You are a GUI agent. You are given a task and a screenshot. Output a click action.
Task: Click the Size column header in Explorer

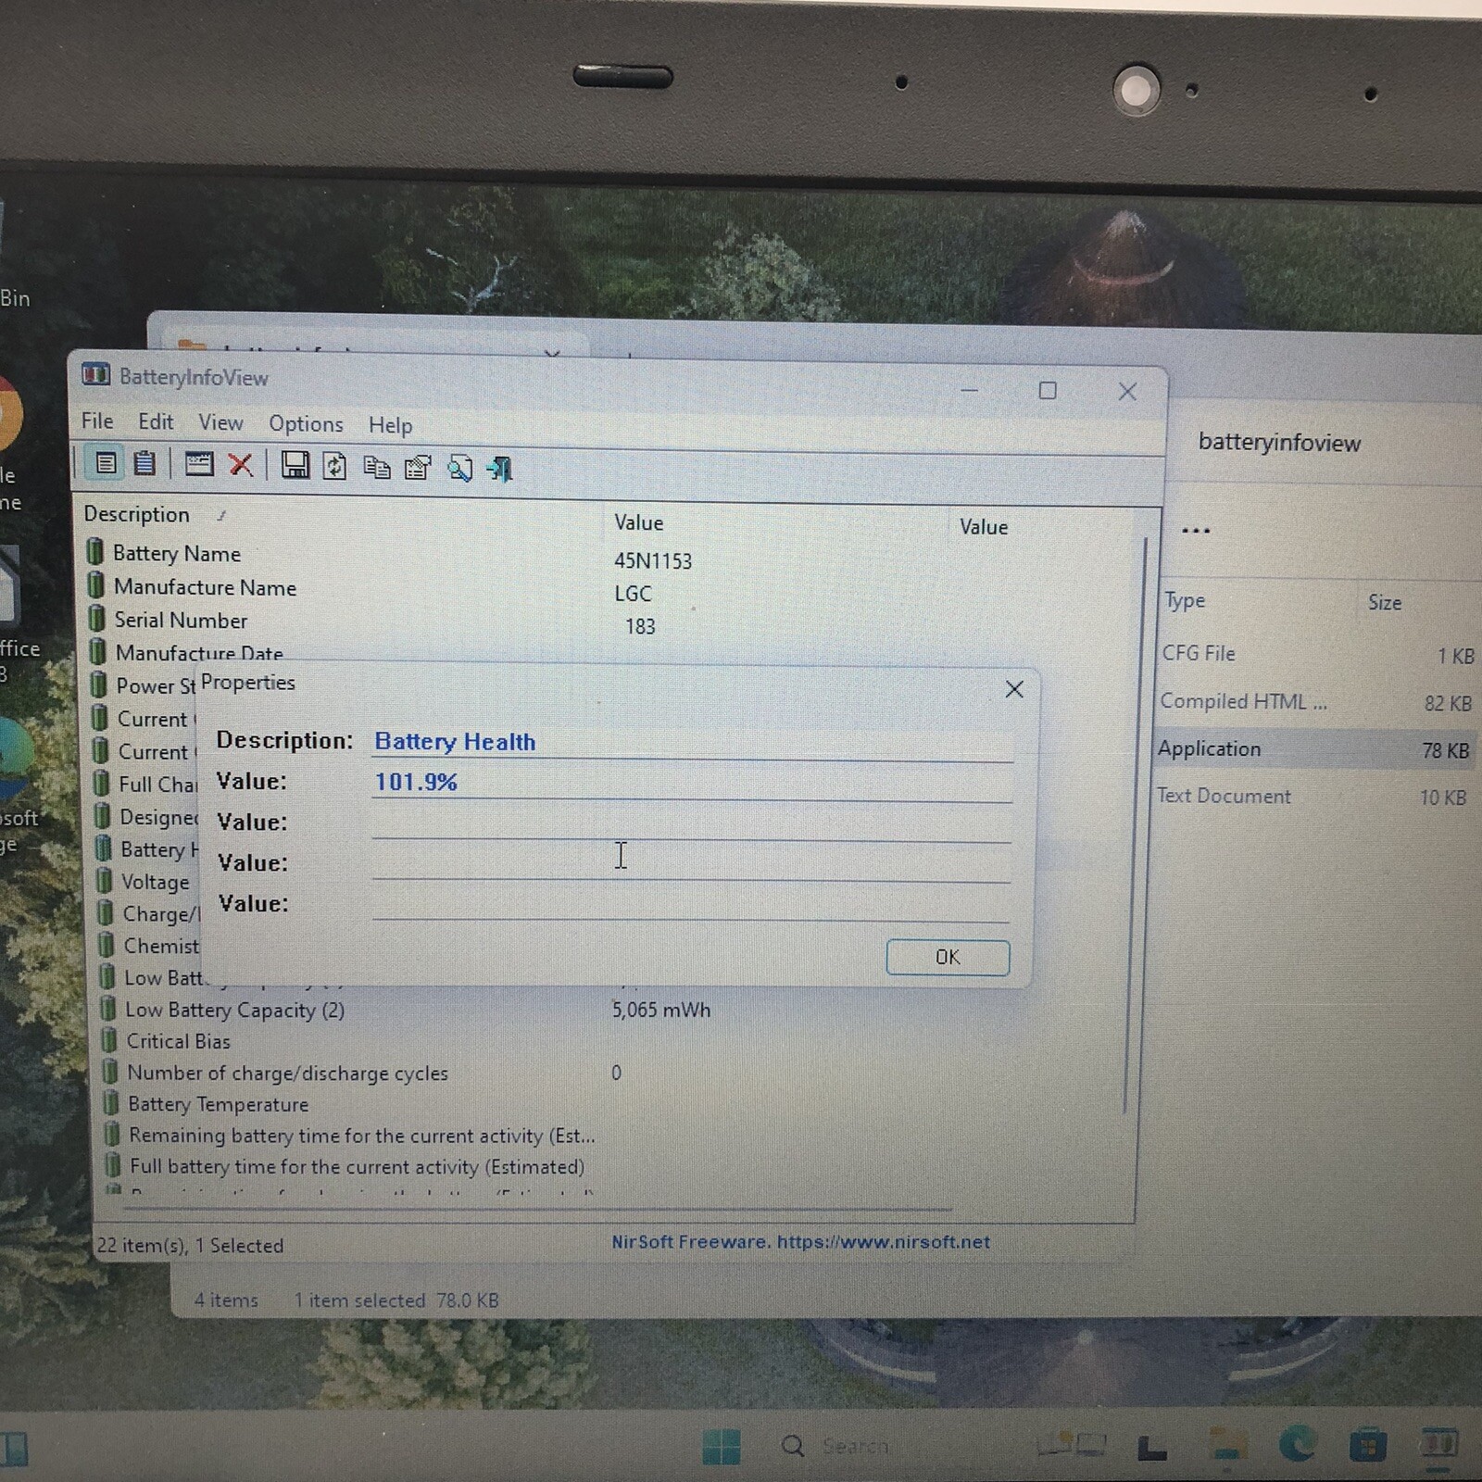[x=1385, y=603]
